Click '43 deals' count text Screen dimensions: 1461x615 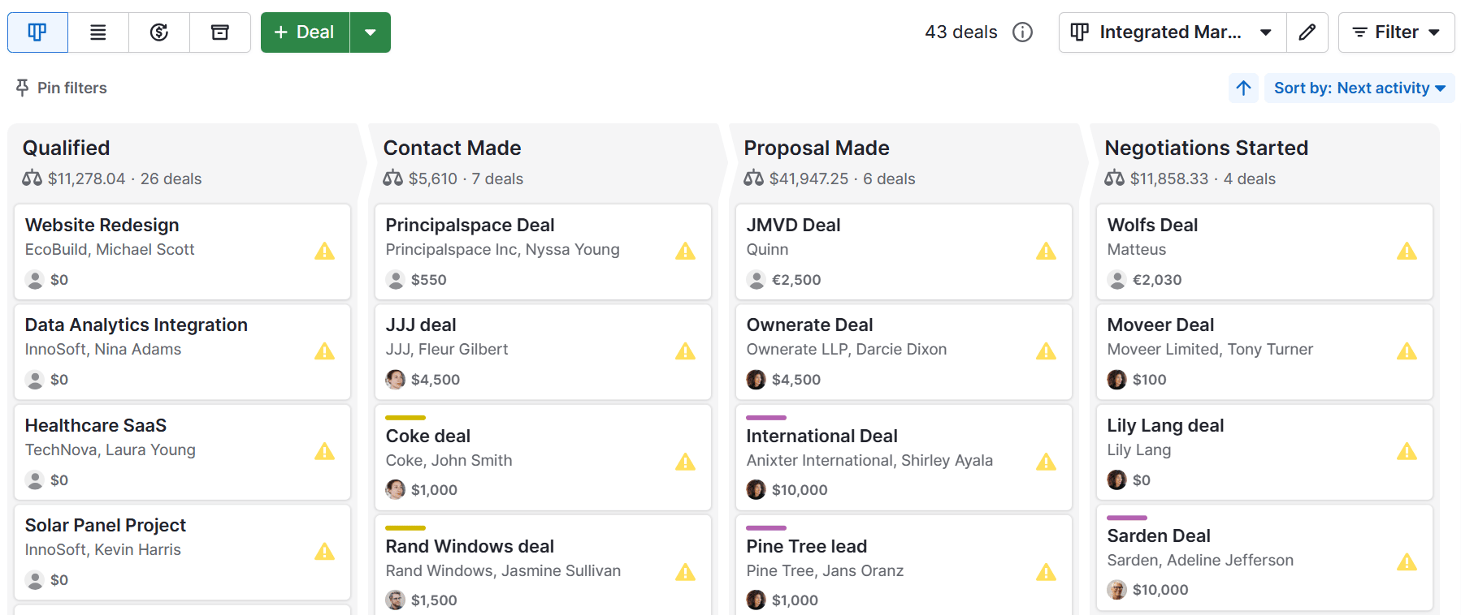tap(961, 32)
